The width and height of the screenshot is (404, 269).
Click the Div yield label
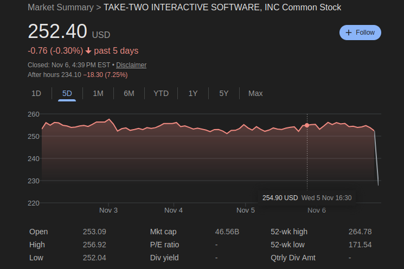point(164,258)
